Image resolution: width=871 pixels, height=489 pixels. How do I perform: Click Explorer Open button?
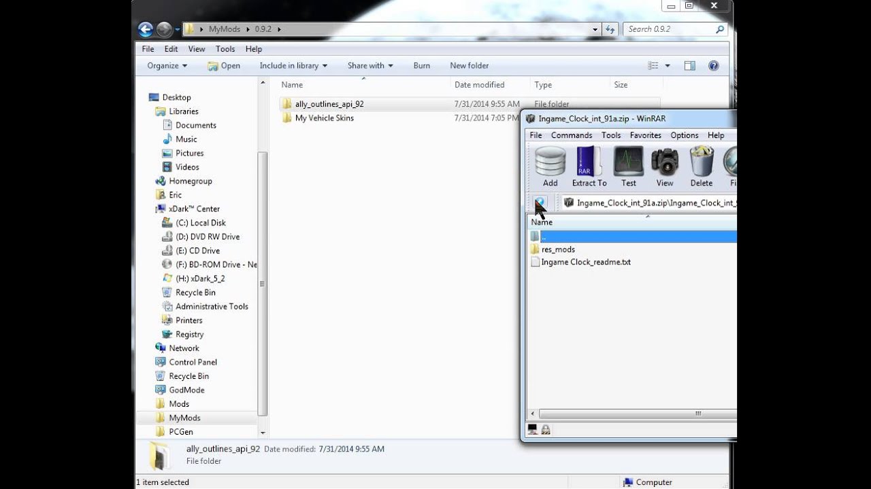tap(224, 66)
